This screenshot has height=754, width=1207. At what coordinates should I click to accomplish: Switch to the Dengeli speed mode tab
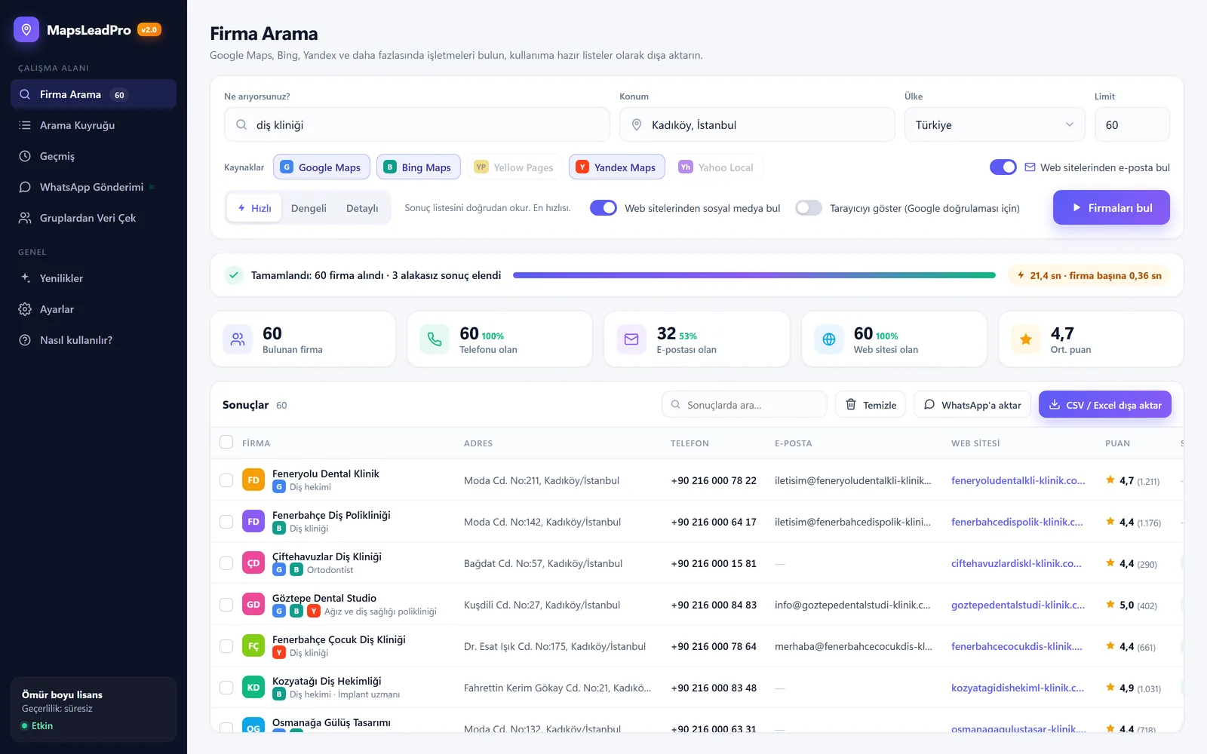309,208
